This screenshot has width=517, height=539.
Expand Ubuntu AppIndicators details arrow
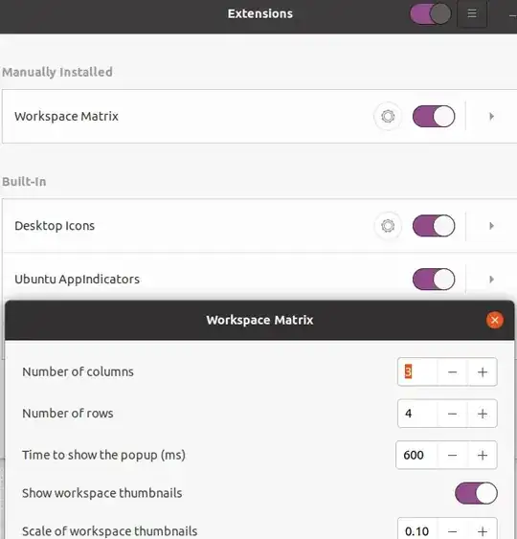pos(491,280)
